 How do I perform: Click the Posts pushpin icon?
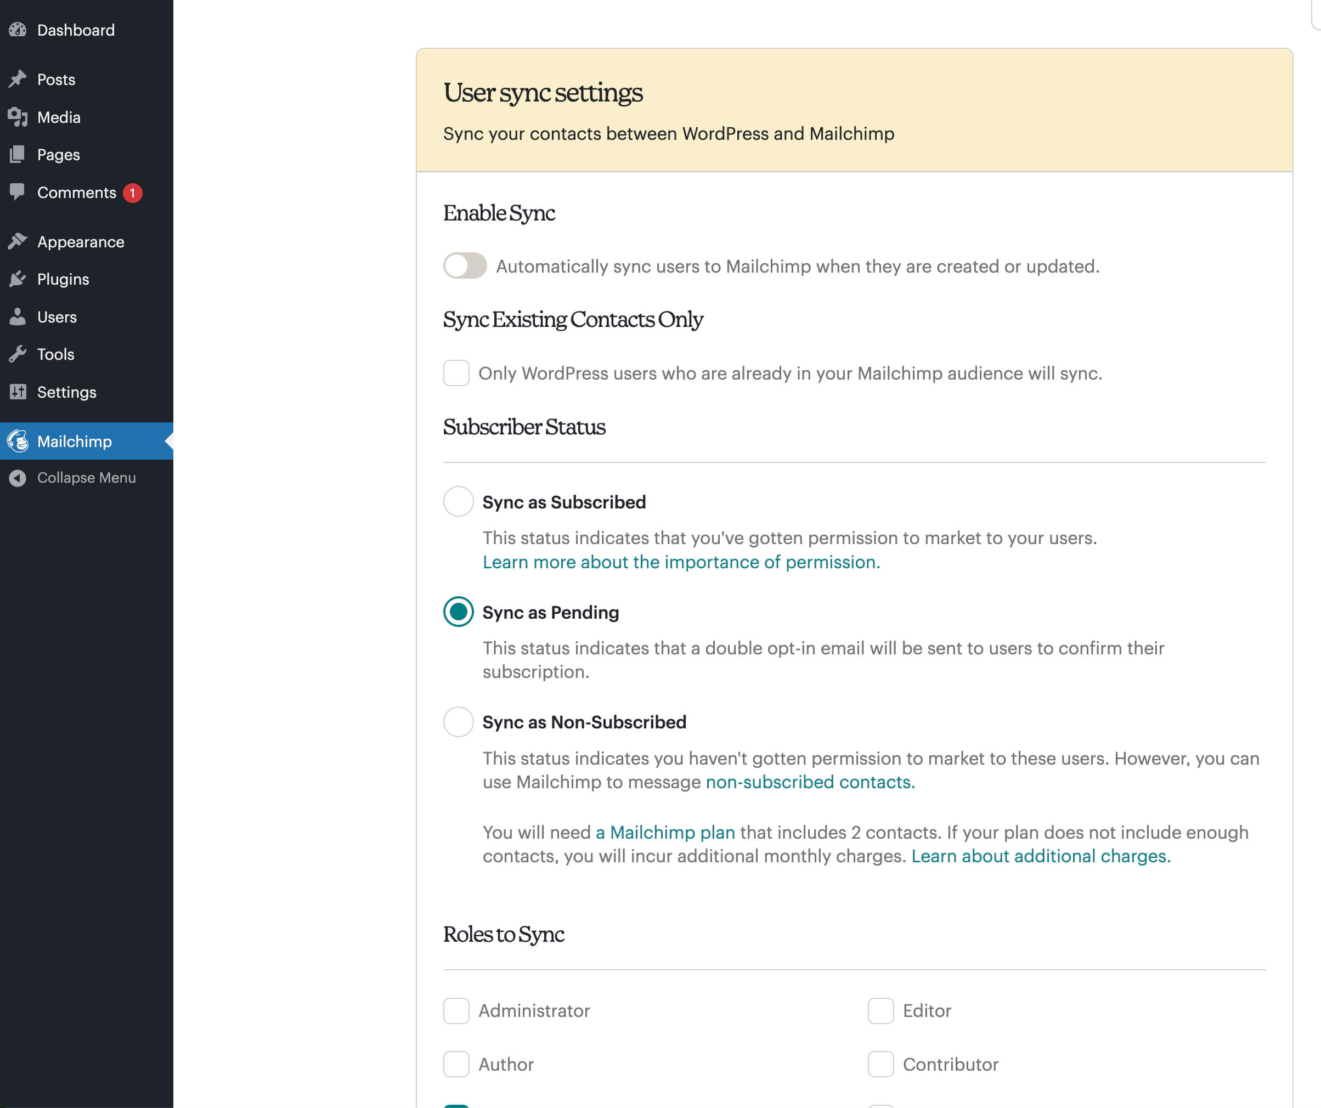(x=18, y=79)
